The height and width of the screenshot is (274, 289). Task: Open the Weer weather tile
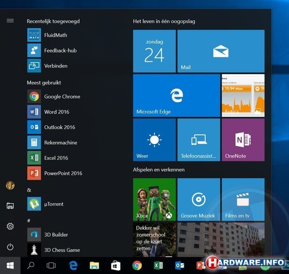tap(154, 140)
